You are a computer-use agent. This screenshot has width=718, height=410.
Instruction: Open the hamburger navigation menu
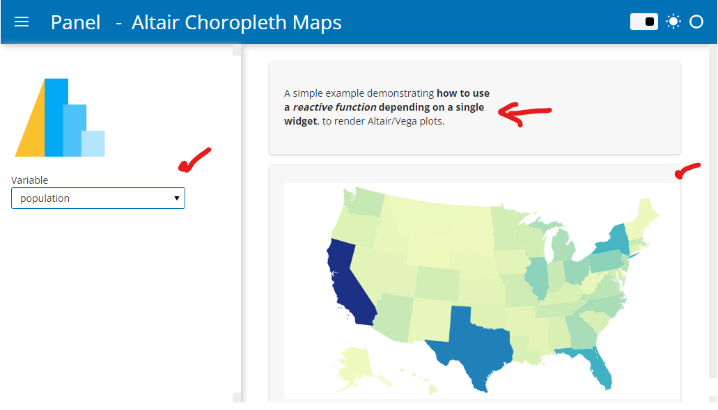tap(22, 21)
